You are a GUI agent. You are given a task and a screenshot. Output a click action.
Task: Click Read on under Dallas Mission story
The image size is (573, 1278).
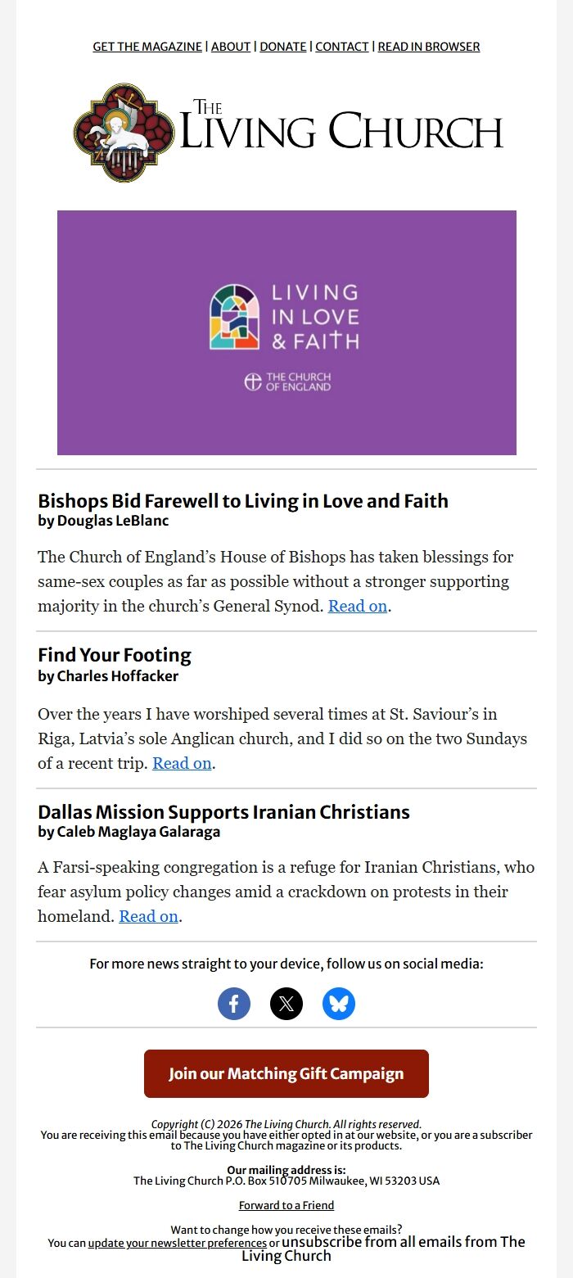click(148, 916)
